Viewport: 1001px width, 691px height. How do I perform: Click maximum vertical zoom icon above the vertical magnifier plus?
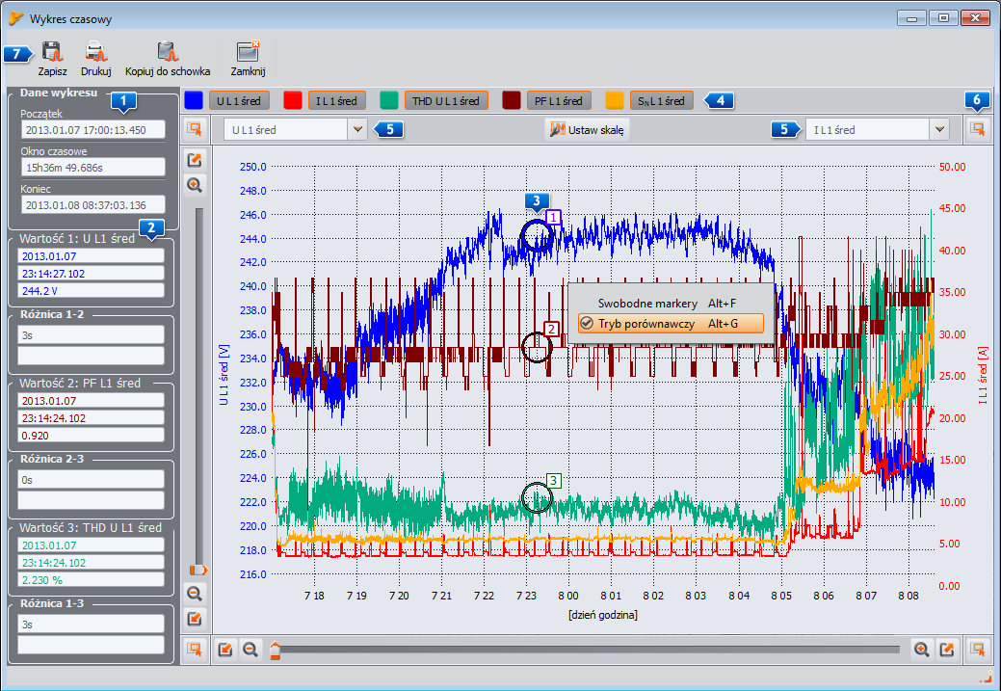pos(195,160)
